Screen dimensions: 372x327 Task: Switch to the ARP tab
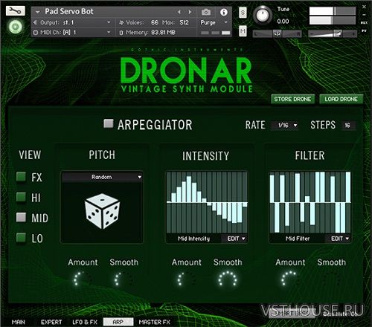(118, 322)
